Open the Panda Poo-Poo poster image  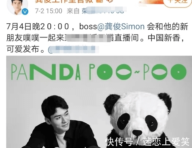tap(99, 102)
